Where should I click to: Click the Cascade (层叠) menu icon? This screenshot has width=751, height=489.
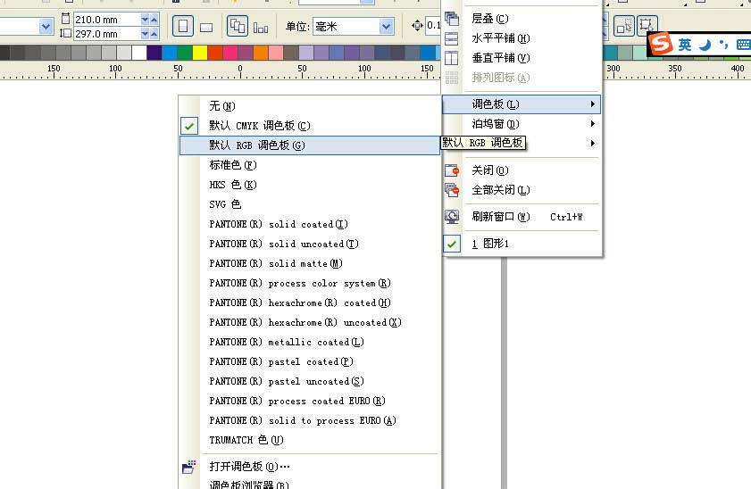453,19
